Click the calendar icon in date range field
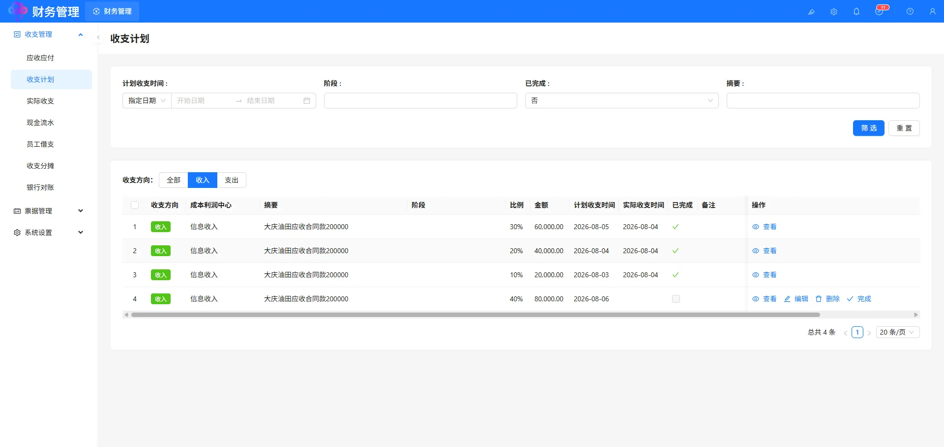This screenshot has width=944, height=447. point(307,101)
